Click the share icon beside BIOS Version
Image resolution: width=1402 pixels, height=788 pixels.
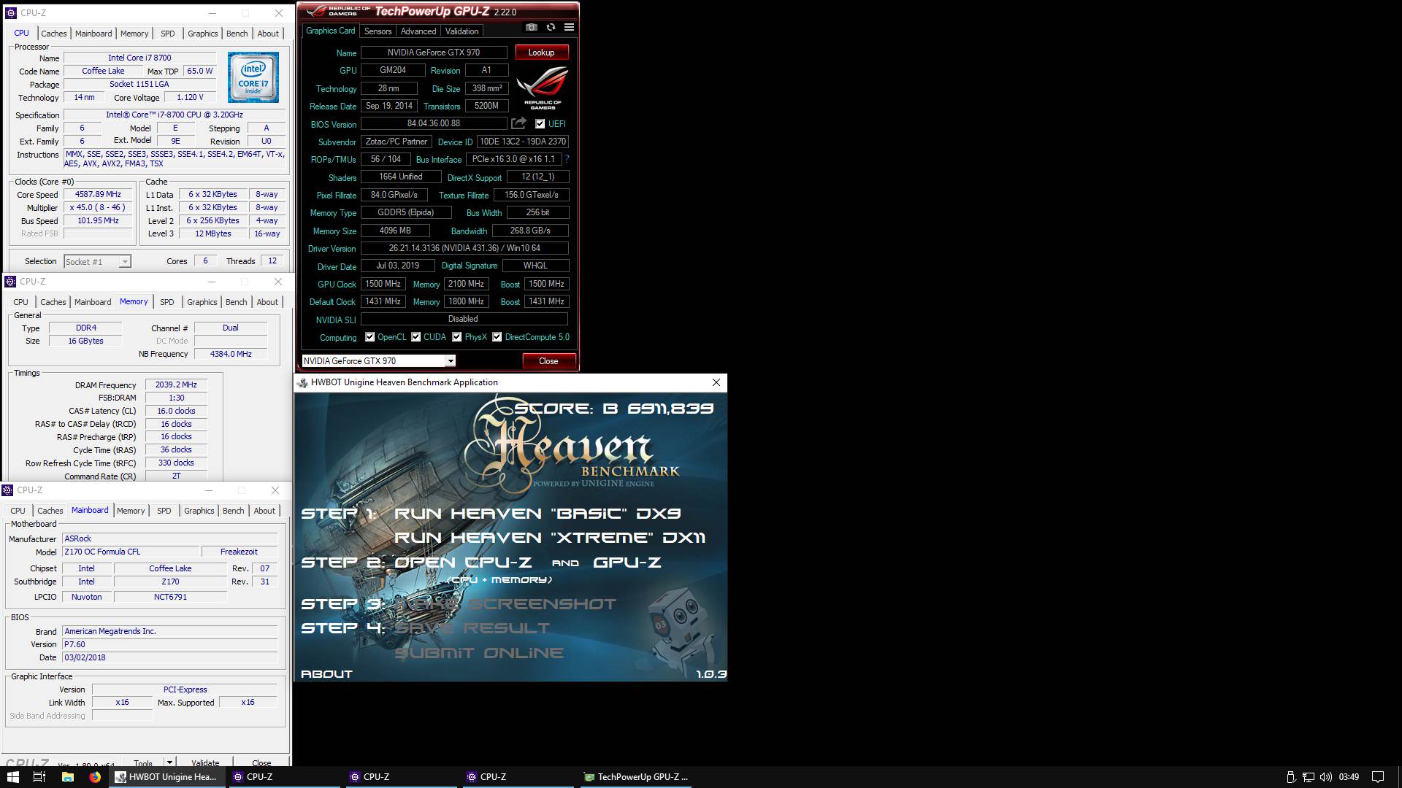[518, 123]
